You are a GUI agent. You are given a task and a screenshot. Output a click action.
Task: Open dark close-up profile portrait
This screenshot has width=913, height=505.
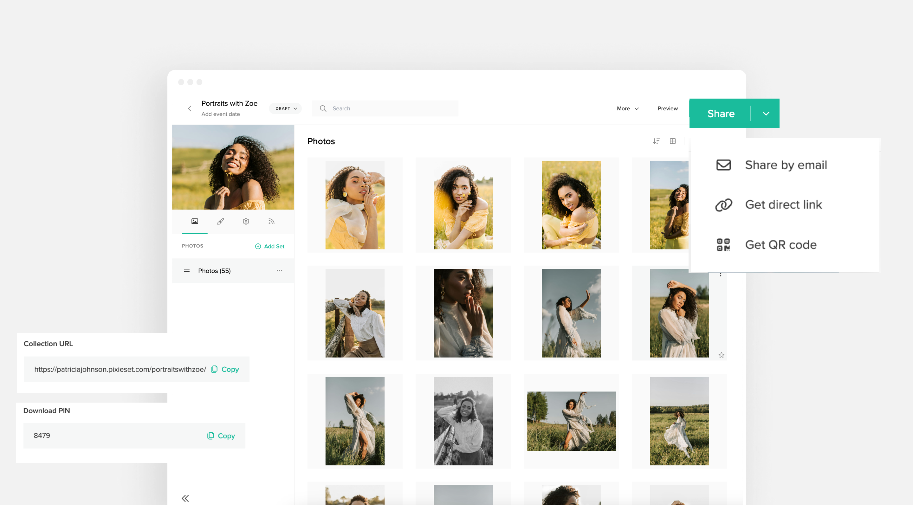[463, 313]
